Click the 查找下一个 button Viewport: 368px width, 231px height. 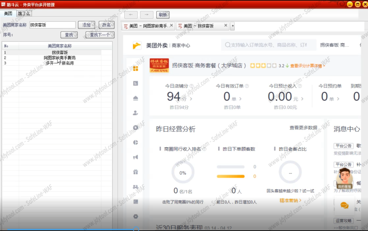click(100, 35)
